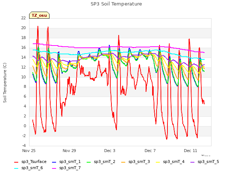Click the red sp3_Tsurface legend swatch
Viewport: 233px width, 175px height.
click(16, 162)
